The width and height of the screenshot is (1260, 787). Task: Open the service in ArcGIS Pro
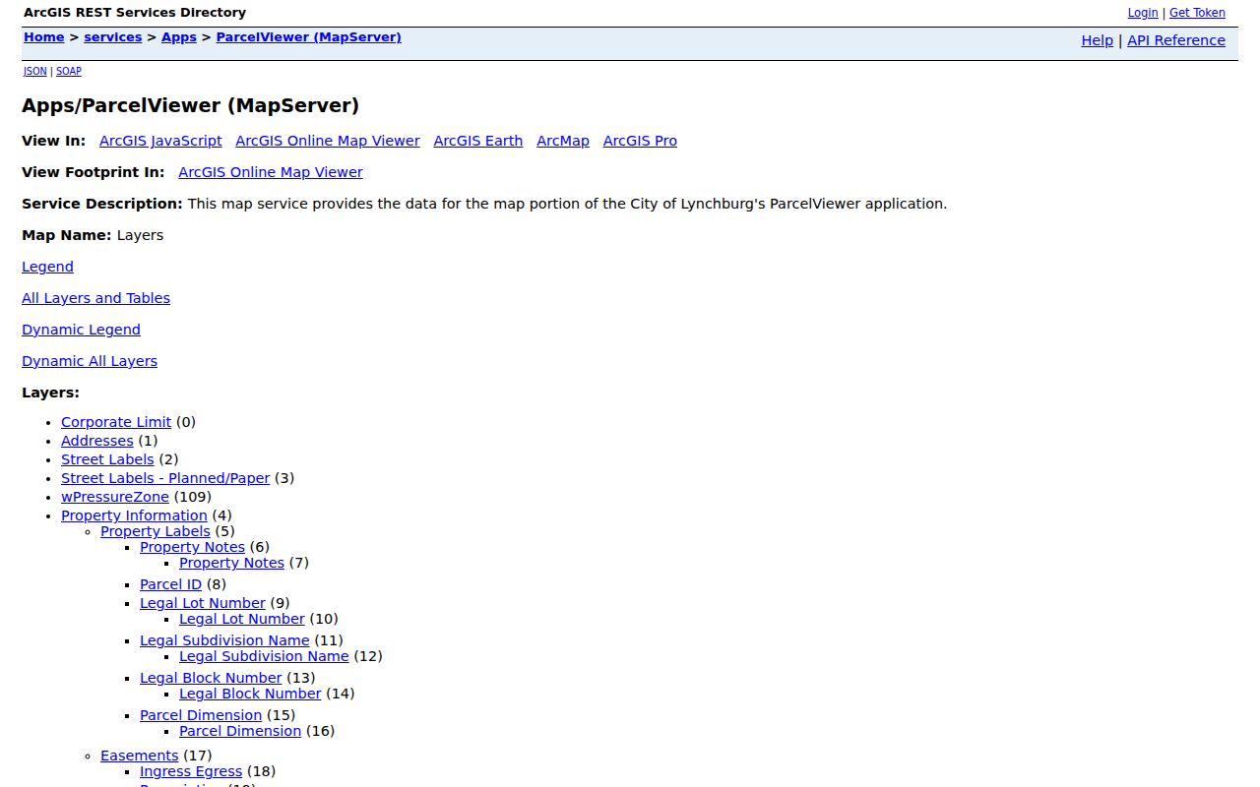[640, 141]
